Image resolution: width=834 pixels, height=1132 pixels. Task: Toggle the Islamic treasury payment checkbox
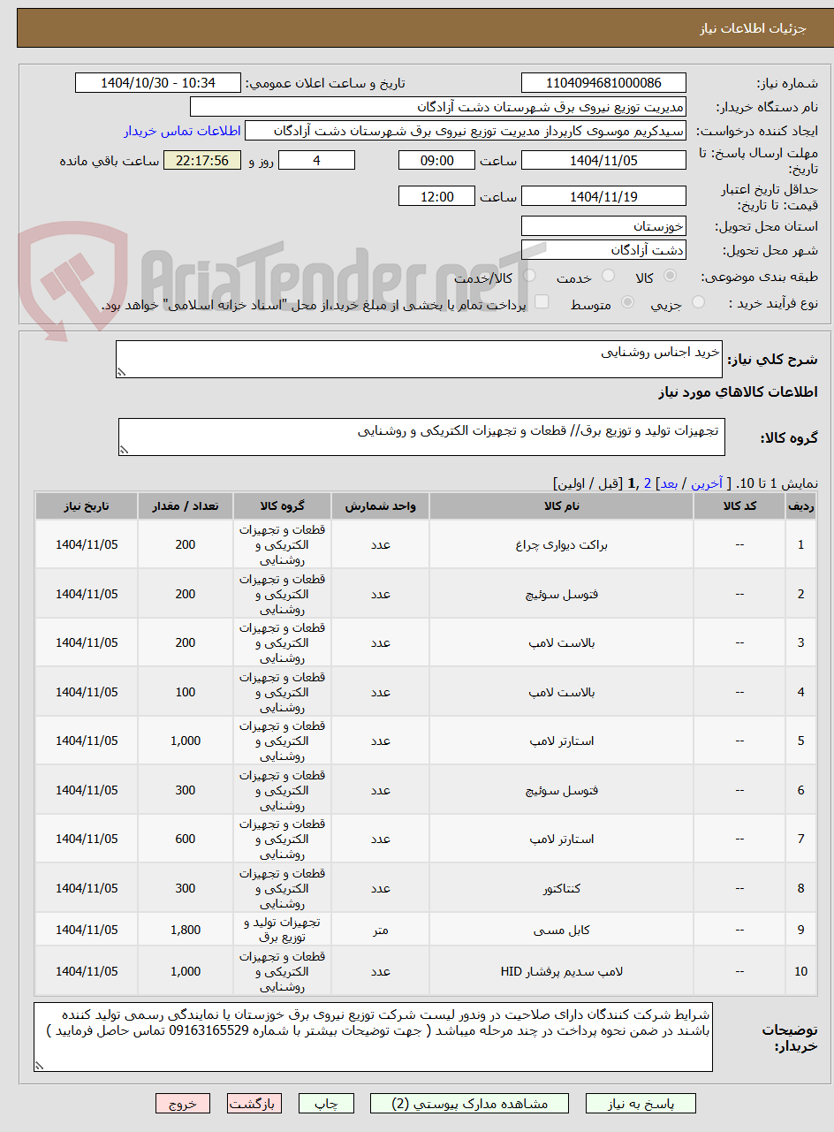pos(542,303)
